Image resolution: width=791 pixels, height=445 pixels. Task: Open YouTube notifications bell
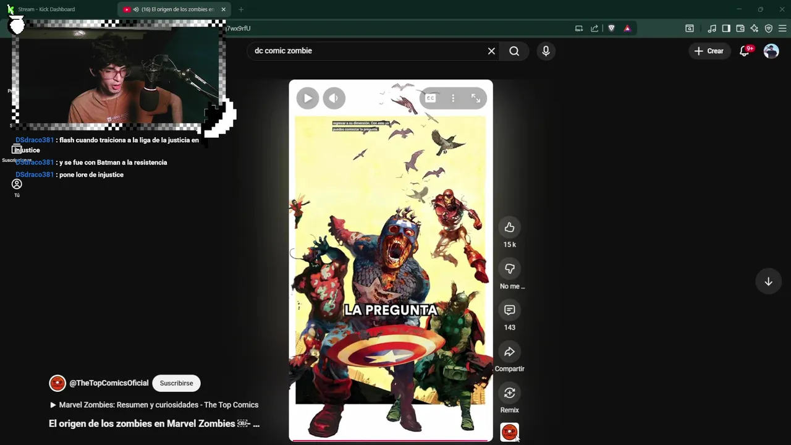(745, 51)
